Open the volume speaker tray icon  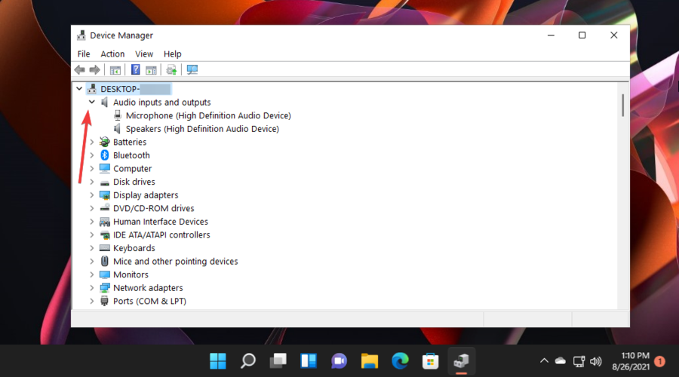coord(596,361)
